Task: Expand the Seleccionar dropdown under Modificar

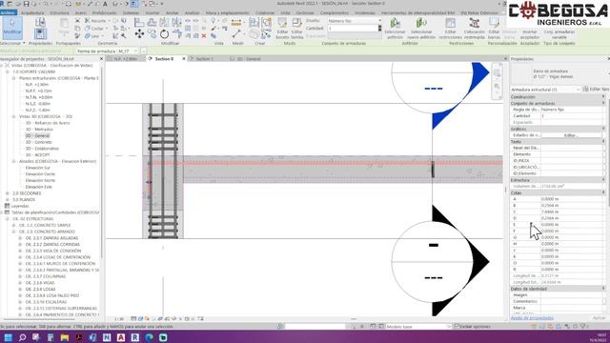Action: coord(12,43)
